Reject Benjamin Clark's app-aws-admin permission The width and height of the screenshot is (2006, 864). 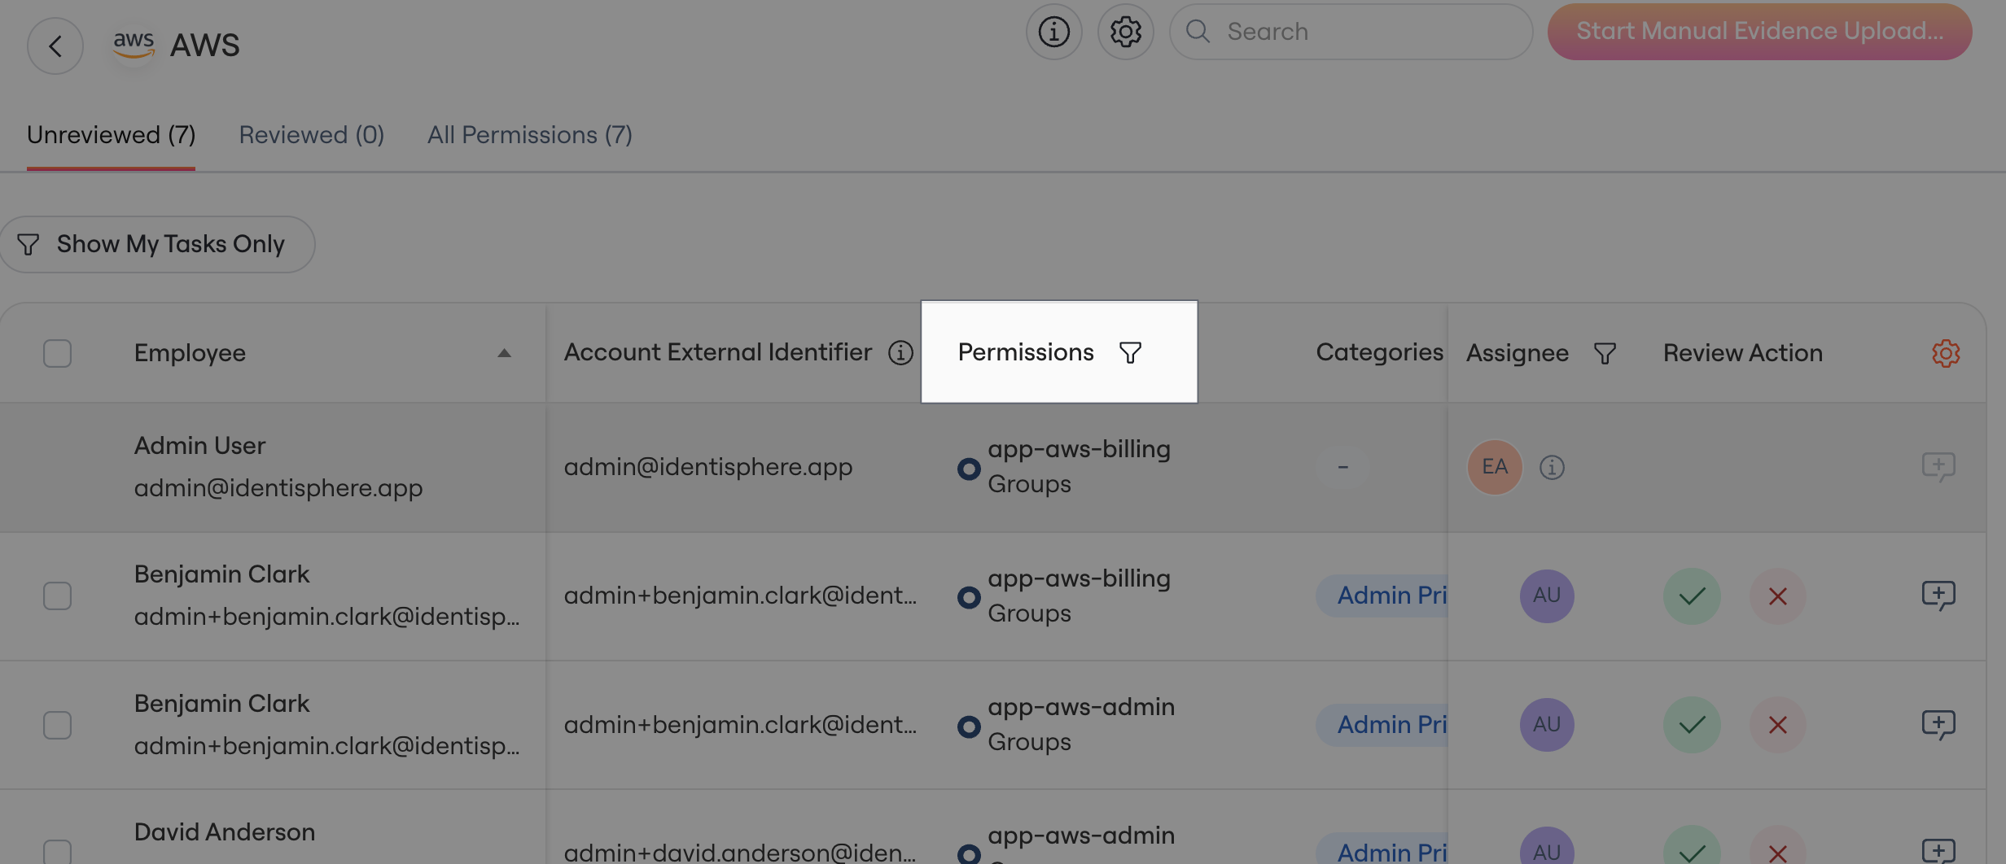tap(1777, 724)
